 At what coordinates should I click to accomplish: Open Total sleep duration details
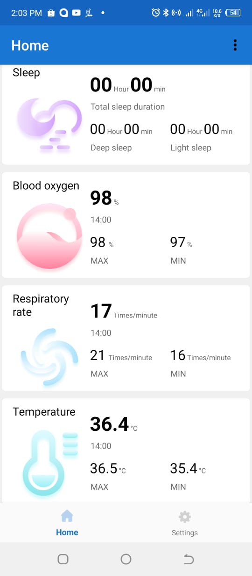[x=127, y=107]
